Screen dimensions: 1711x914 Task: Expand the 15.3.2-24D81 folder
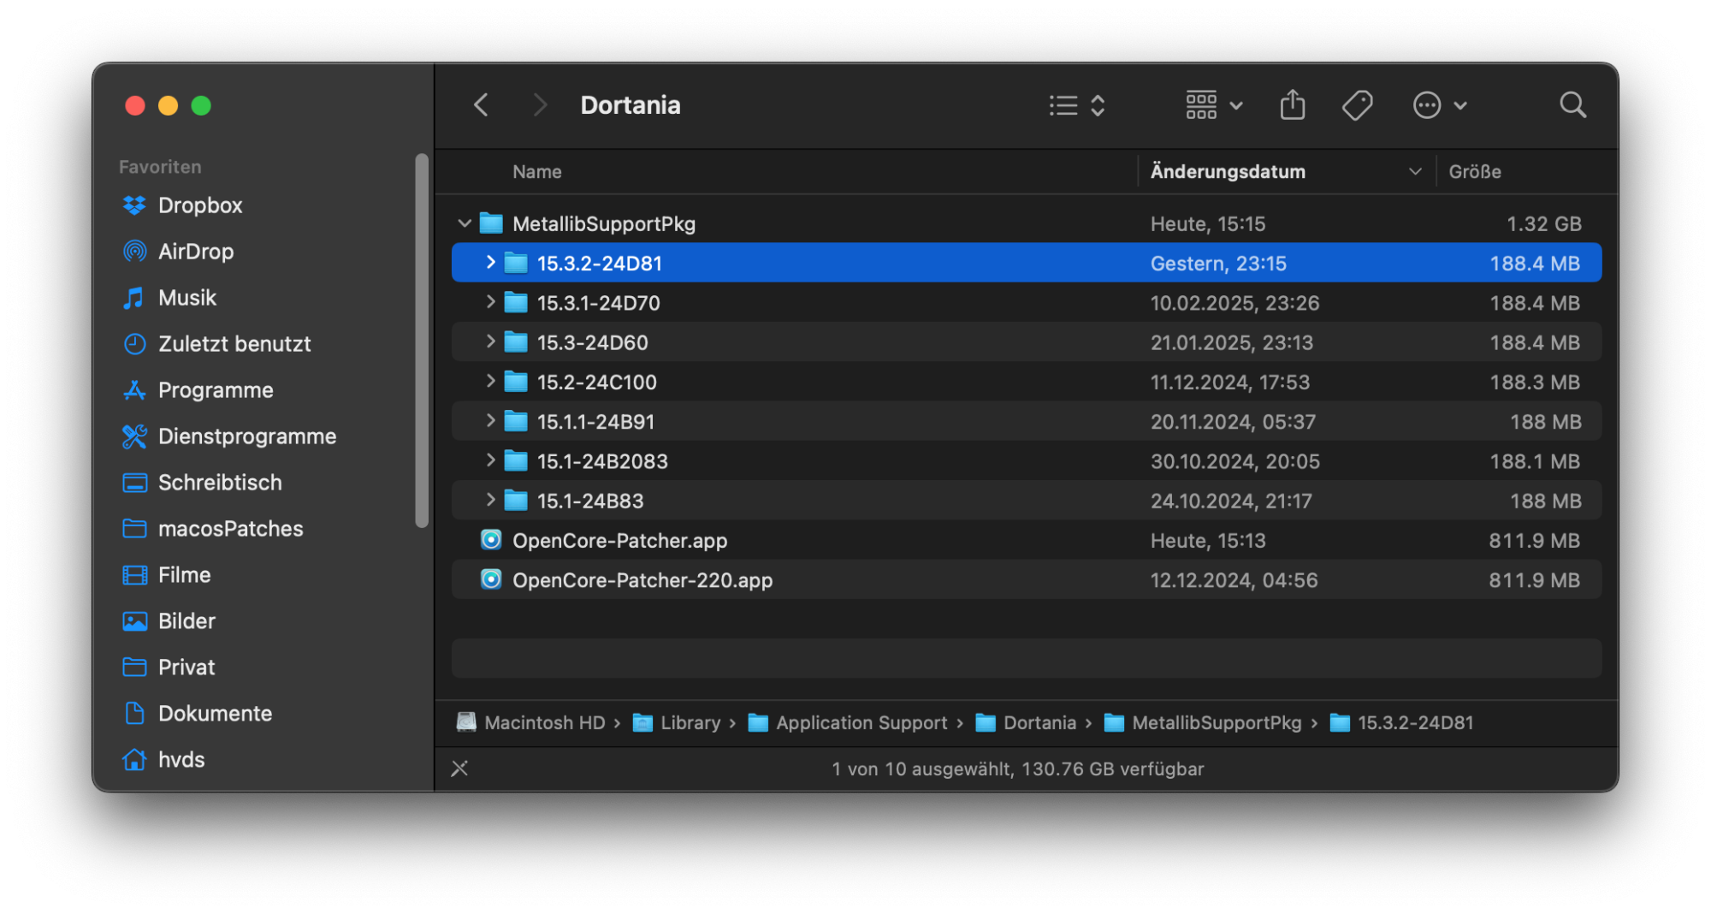tap(490, 263)
